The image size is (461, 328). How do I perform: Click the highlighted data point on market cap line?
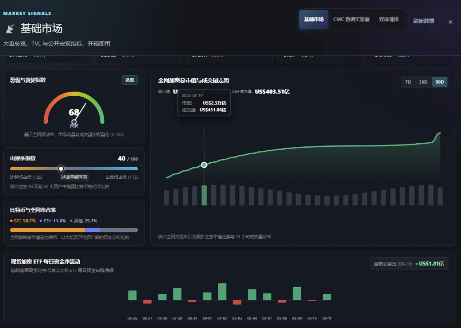click(204, 165)
